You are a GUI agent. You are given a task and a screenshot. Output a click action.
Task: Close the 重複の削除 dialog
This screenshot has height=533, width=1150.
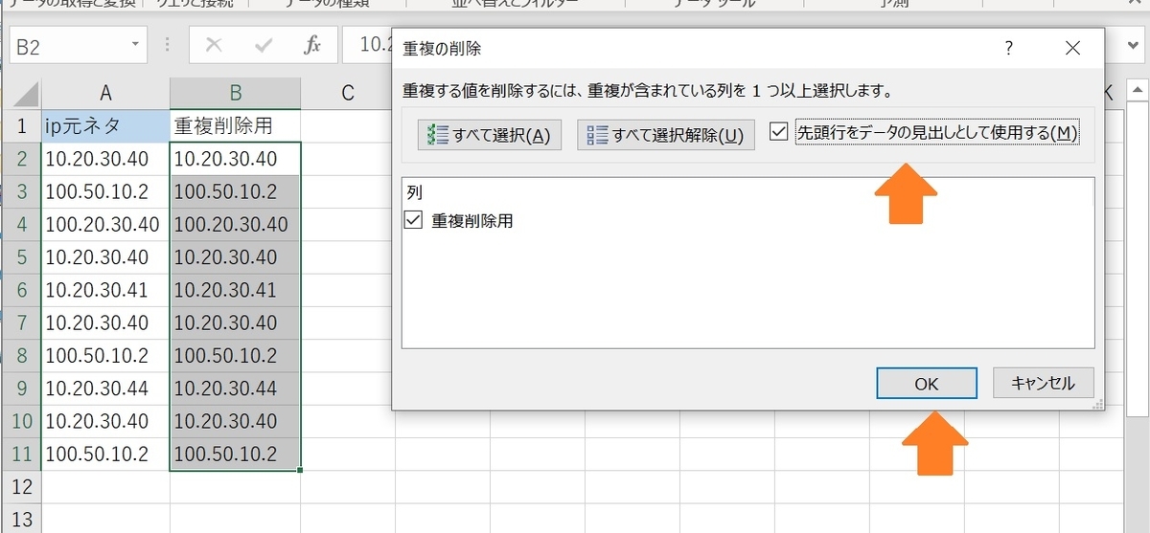coord(1072,48)
